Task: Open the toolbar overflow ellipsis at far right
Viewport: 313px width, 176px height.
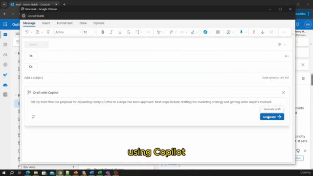Action: [x=284, y=32]
